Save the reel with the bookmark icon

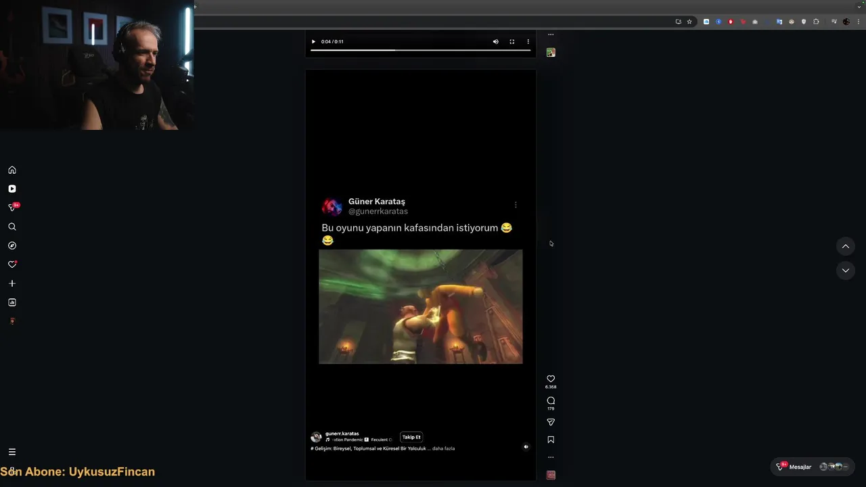(x=551, y=440)
